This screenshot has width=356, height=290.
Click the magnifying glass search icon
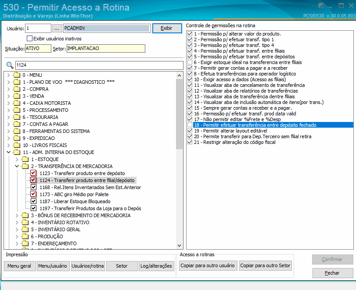pos(10,65)
